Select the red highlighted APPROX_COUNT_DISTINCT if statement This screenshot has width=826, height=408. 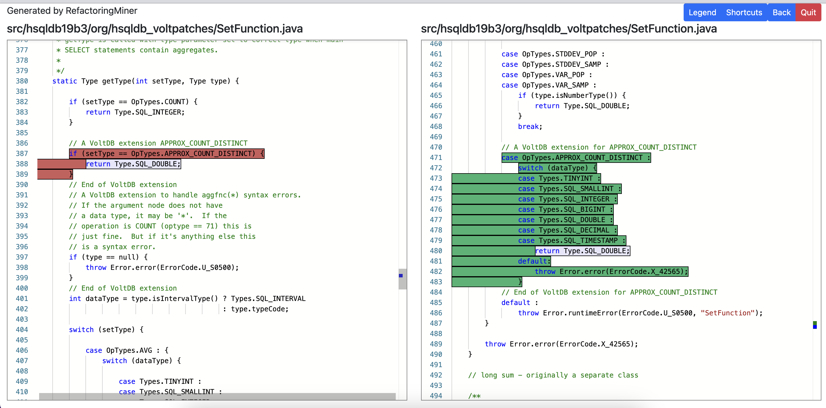pyautogui.click(x=167, y=154)
